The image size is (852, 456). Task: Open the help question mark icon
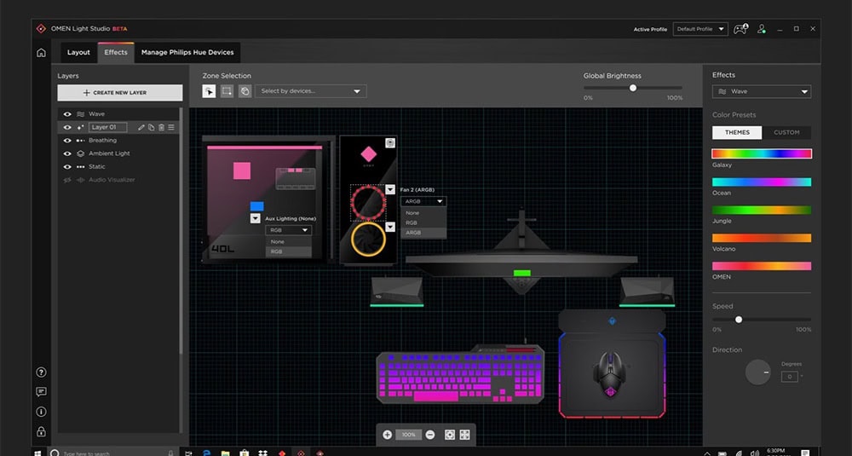(41, 372)
